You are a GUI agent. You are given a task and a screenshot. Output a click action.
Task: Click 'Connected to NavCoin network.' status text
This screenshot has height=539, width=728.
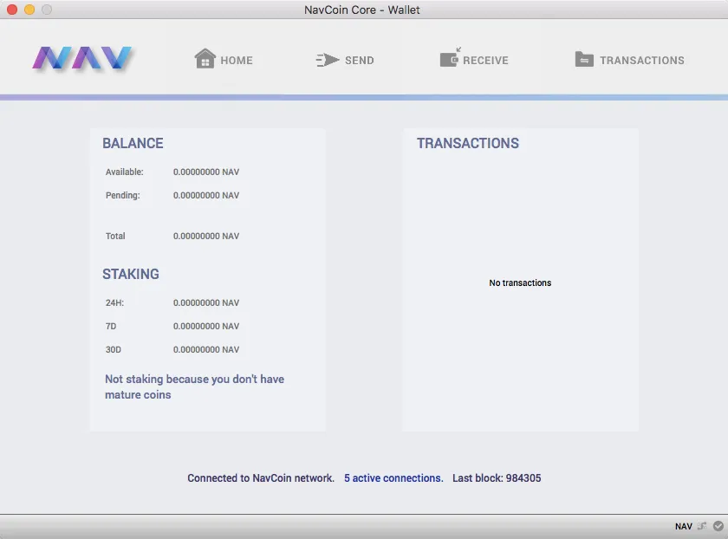click(x=261, y=478)
